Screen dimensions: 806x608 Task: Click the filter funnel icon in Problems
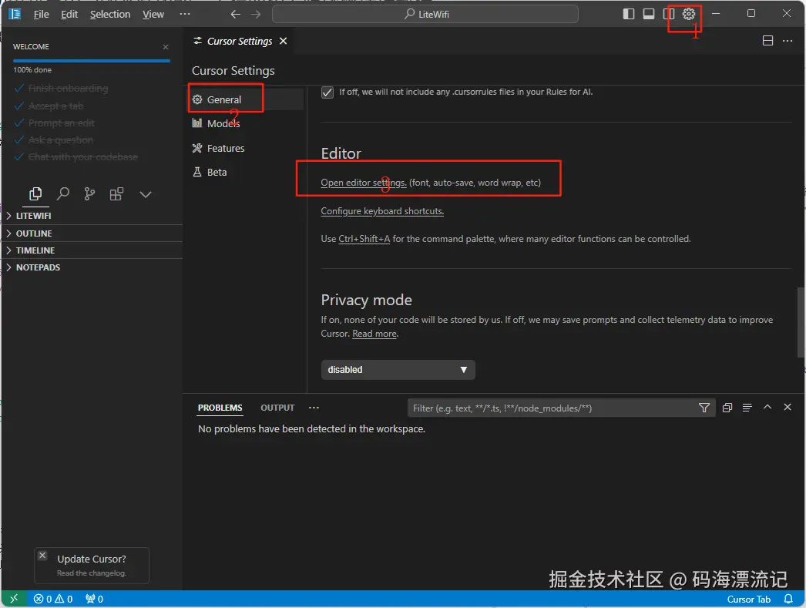[x=704, y=408]
